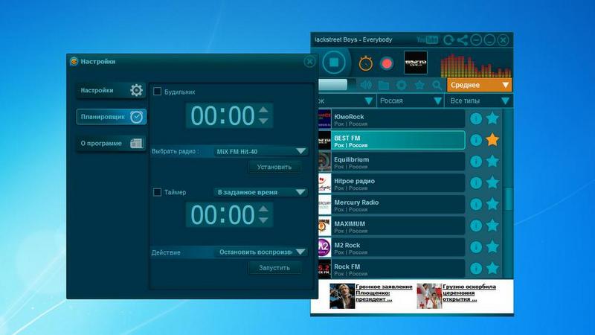Viewport: 595px width, 335px height.
Task: Add Mercury Radio to favorites
Action: [492, 203]
